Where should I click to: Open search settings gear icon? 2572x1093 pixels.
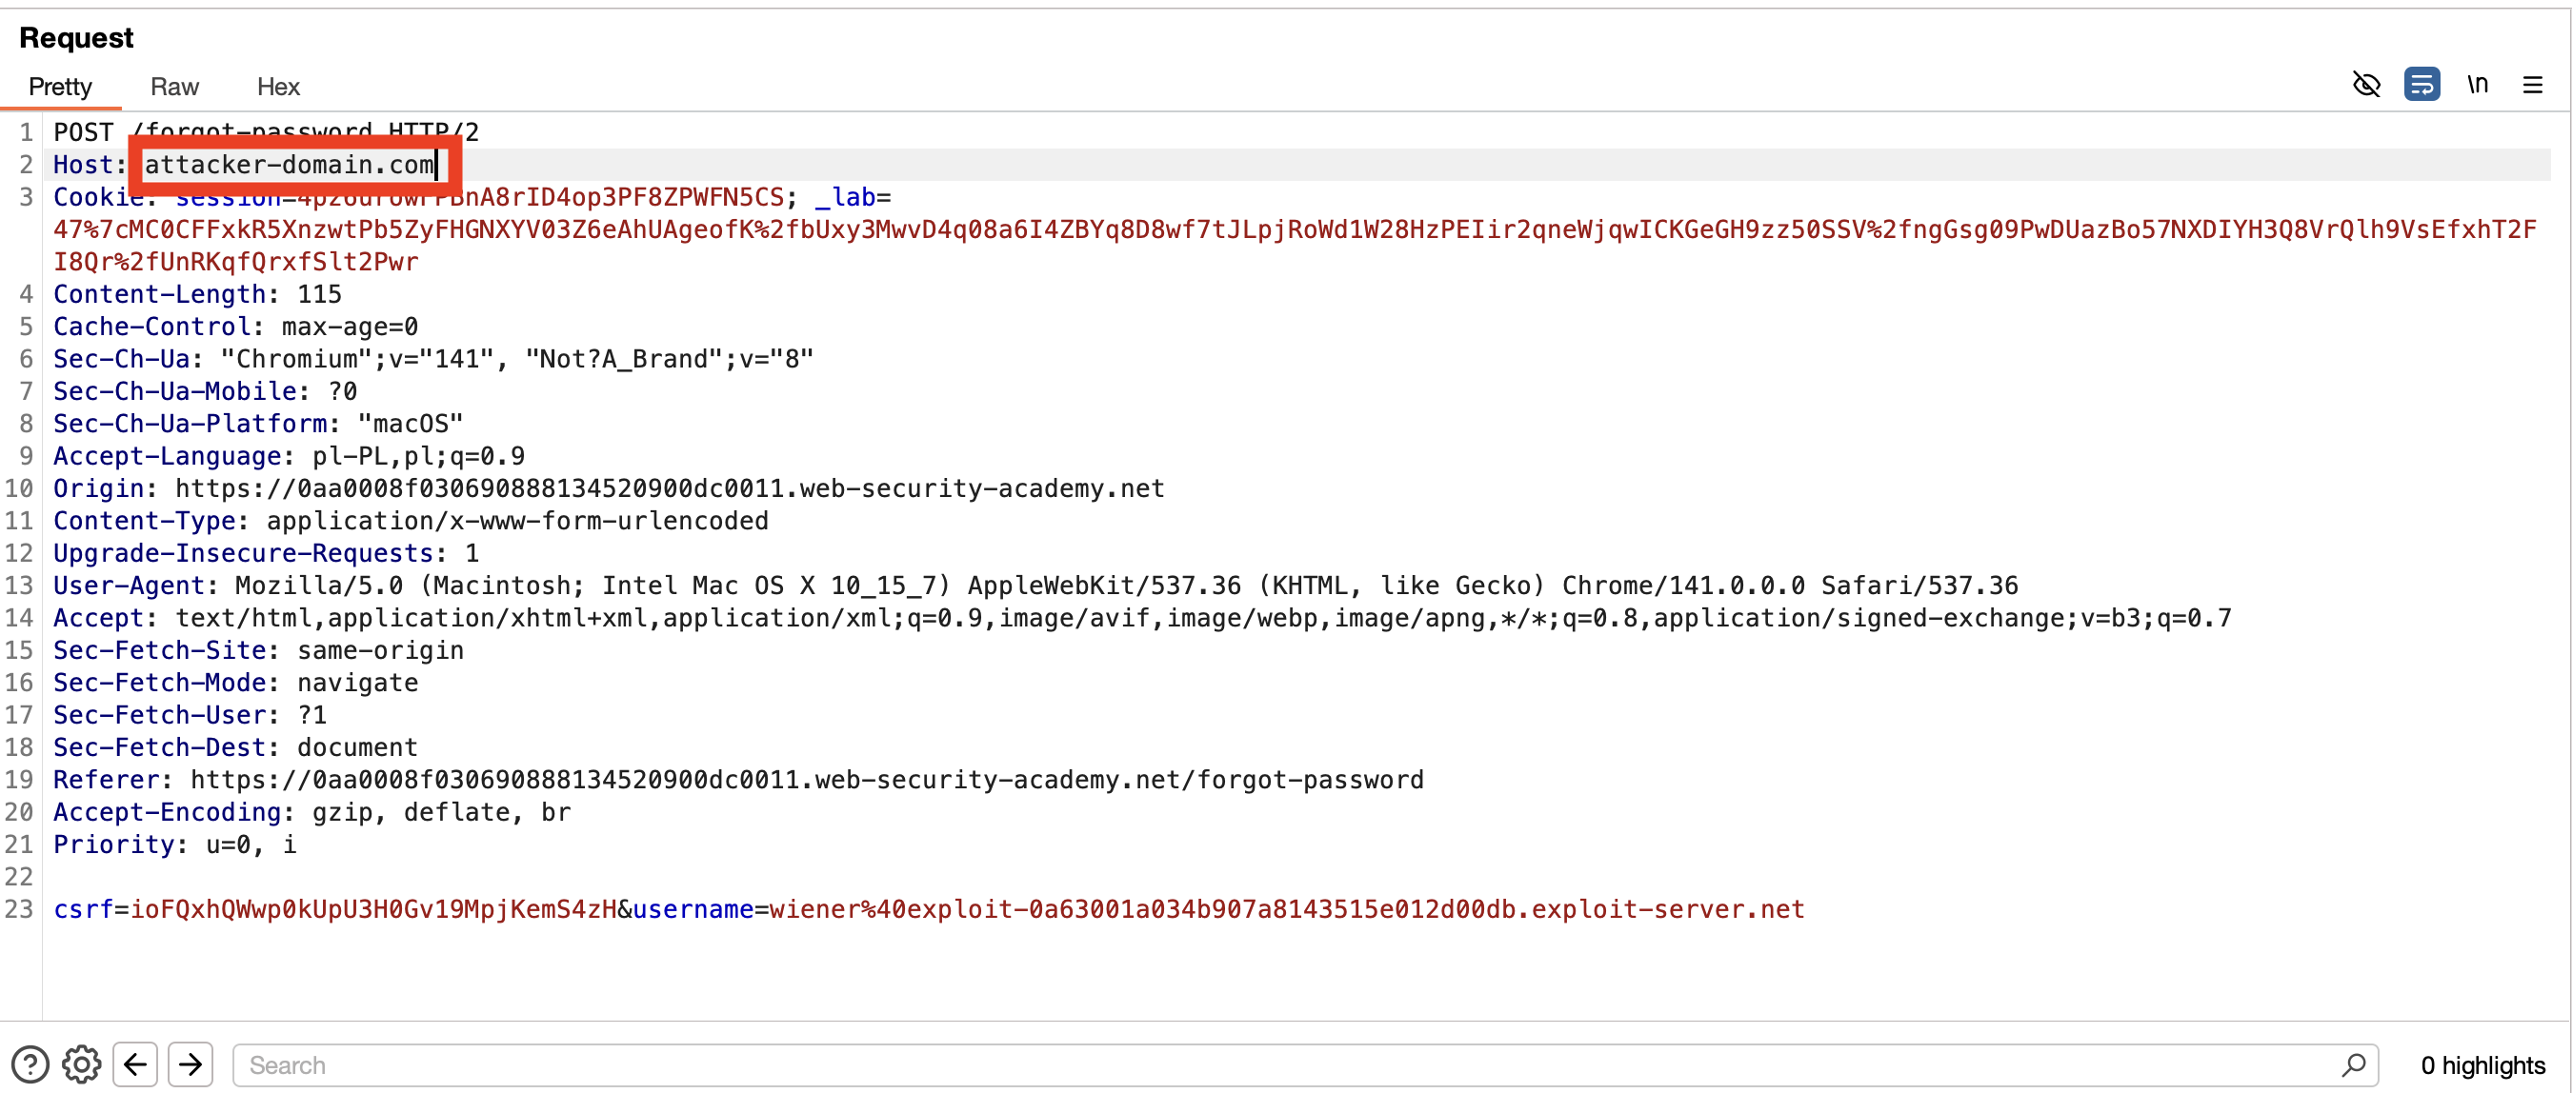[82, 1064]
